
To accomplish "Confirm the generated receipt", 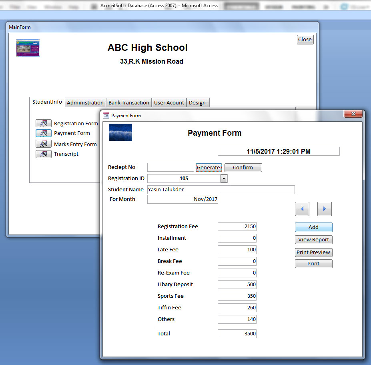I will 243,167.
